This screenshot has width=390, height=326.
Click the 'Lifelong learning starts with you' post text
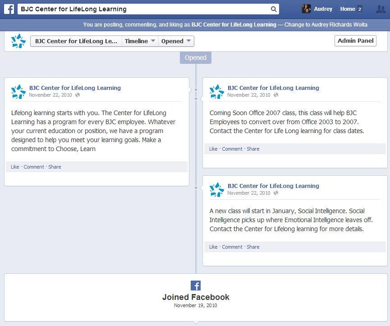point(93,131)
